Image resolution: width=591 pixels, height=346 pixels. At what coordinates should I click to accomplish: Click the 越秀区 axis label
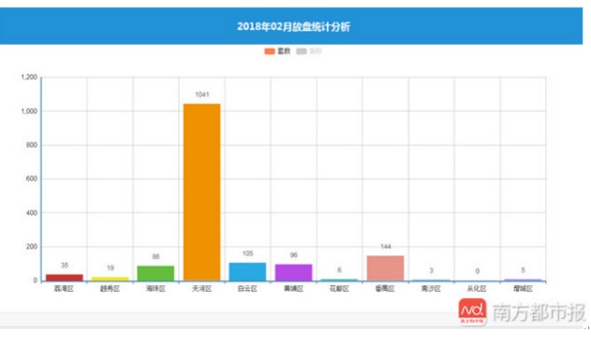[x=110, y=289]
